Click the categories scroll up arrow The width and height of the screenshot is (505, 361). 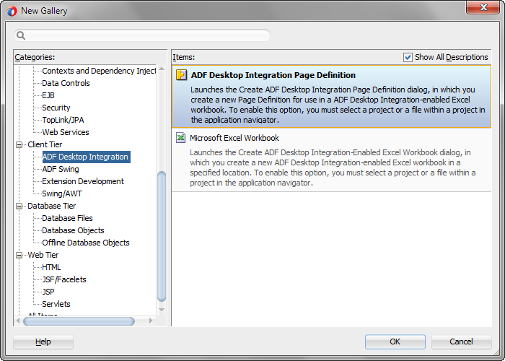tap(162, 69)
